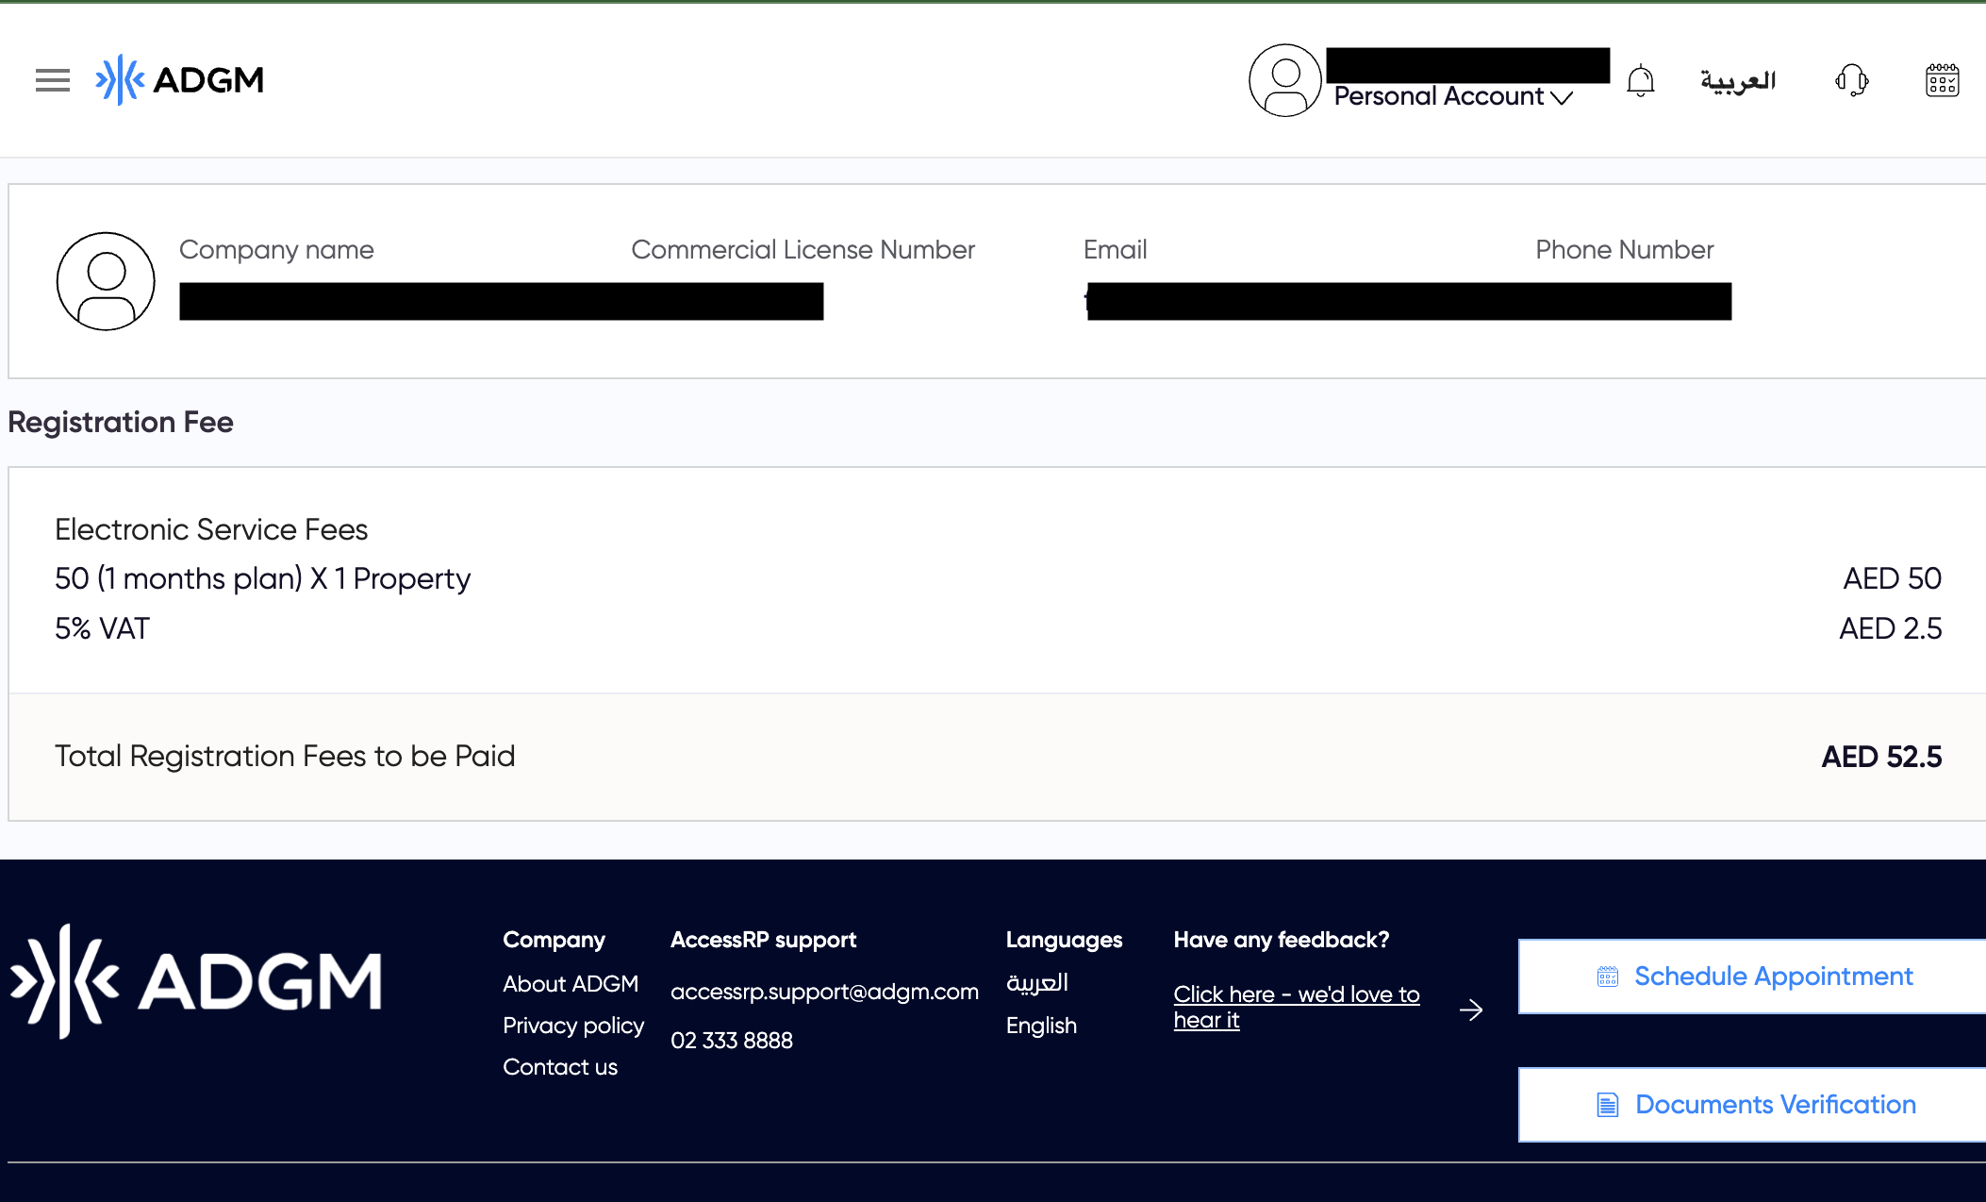
Task: Open the hamburger menu
Action: [x=53, y=80]
